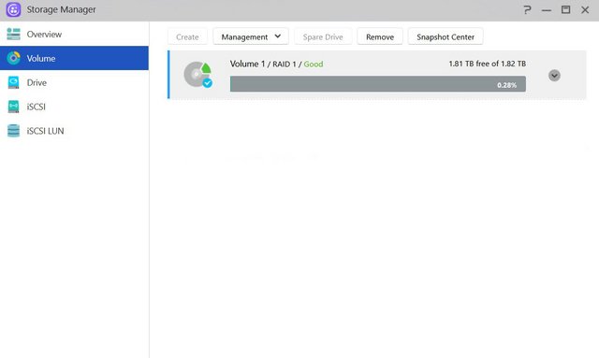
Task: Click the Volume 1 disk status icon
Action: point(197,75)
